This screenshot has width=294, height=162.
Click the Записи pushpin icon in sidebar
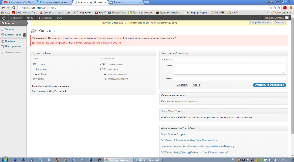[x=3, y=29]
